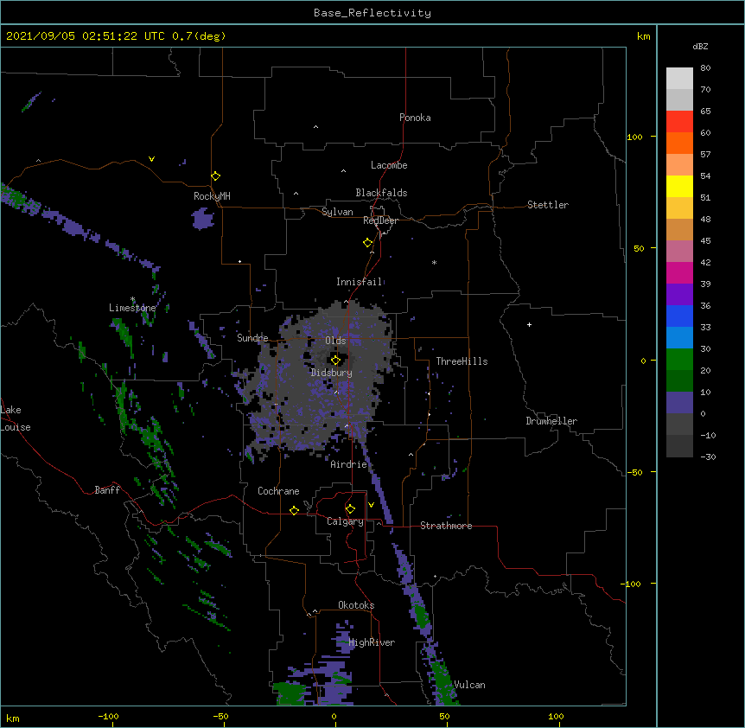Select the light gray 80 dBZ legend color
Image resolution: width=745 pixels, height=728 pixels.
tap(679, 78)
